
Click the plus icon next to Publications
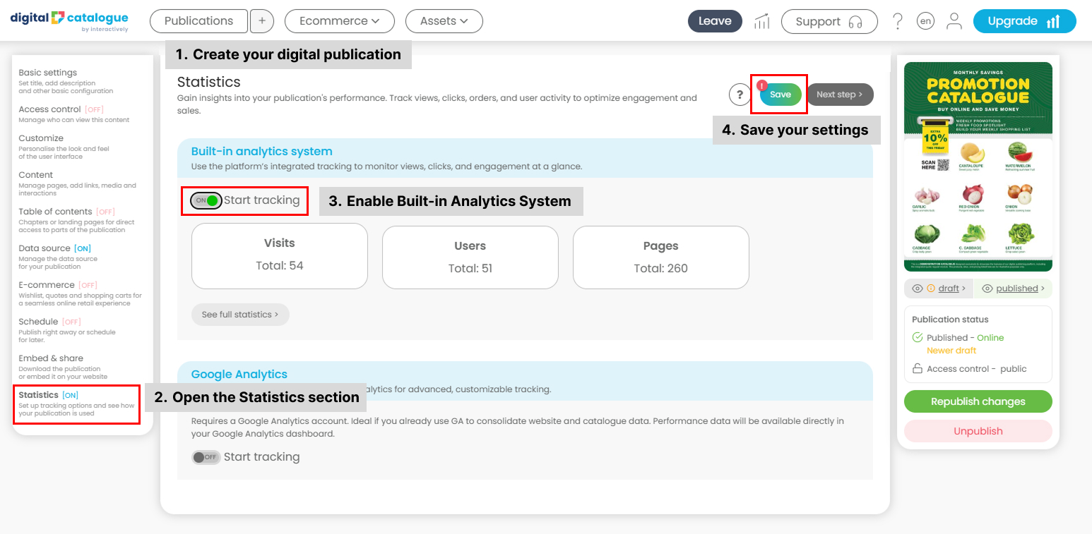(261, 21)
